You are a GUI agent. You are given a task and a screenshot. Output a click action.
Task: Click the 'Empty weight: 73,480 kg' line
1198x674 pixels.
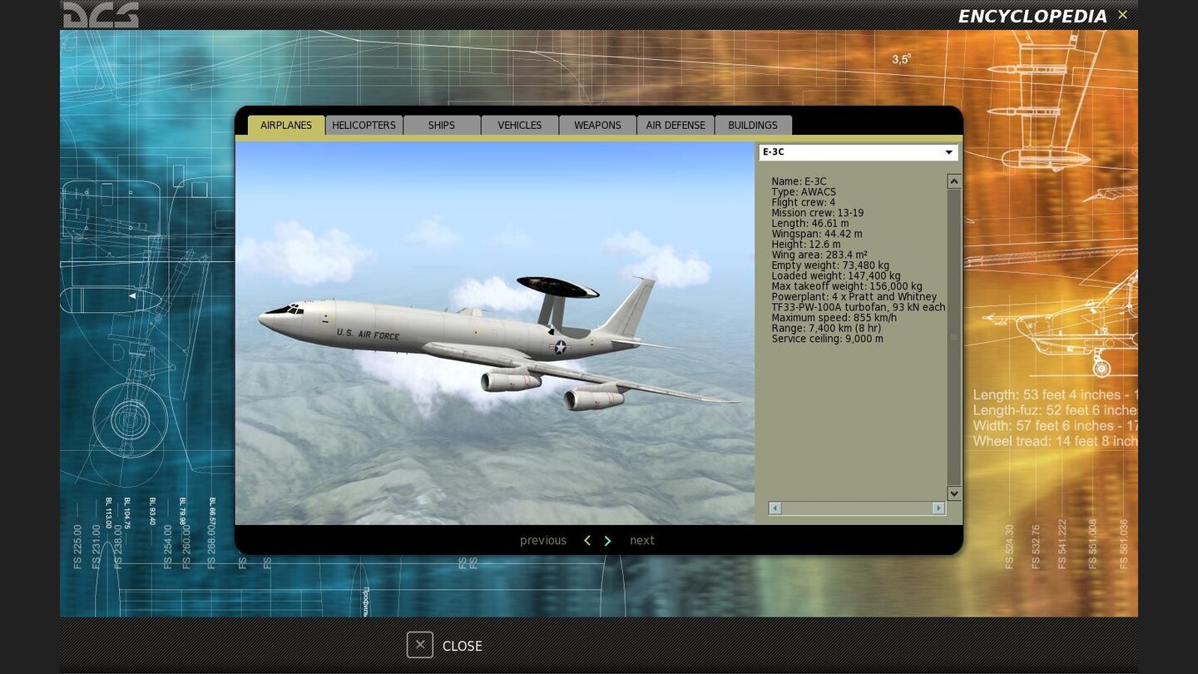pyautogui.click(x=830, y=265)
